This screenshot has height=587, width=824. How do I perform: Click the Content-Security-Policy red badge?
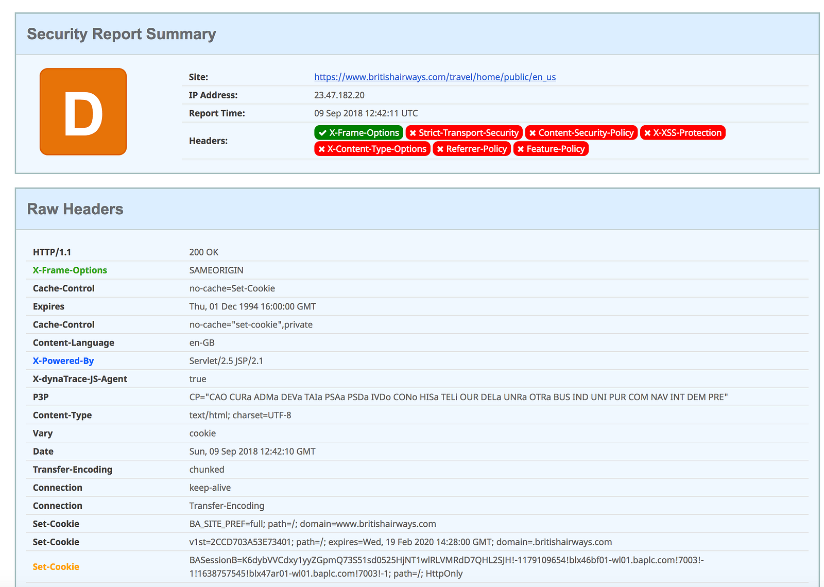click(581, 133)
